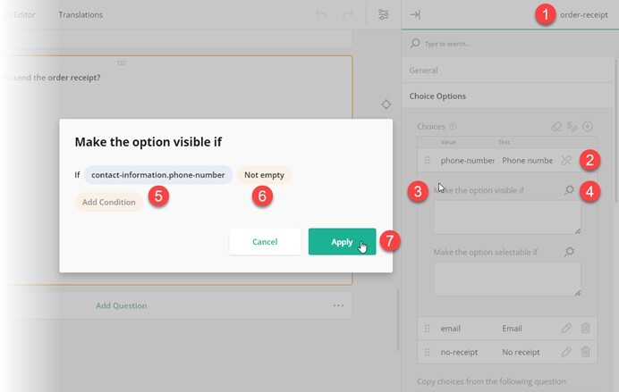
Task: Click the Phone number text cell
Action: 527,161
